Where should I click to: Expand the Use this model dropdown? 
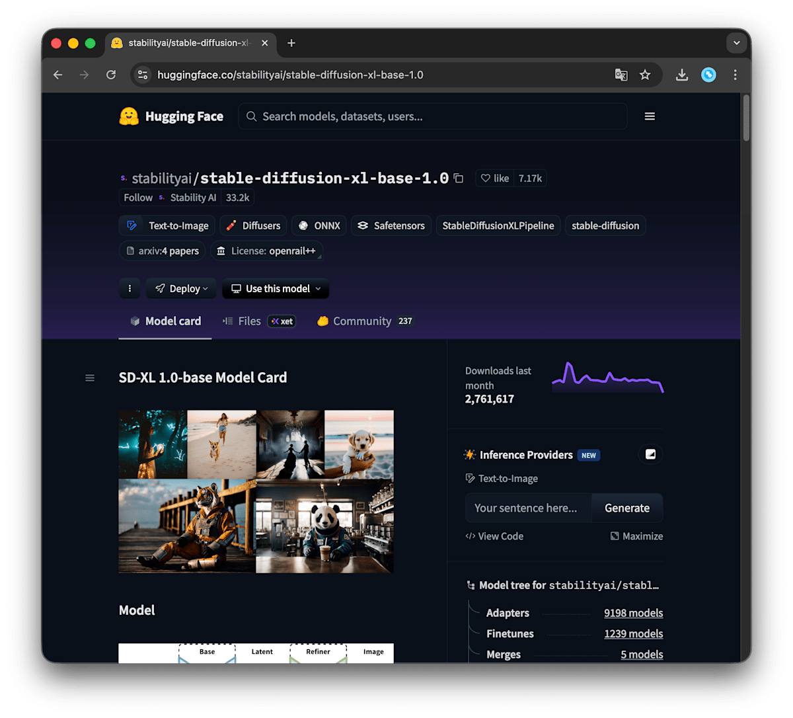pyautogui.click(x=276, y=288)
